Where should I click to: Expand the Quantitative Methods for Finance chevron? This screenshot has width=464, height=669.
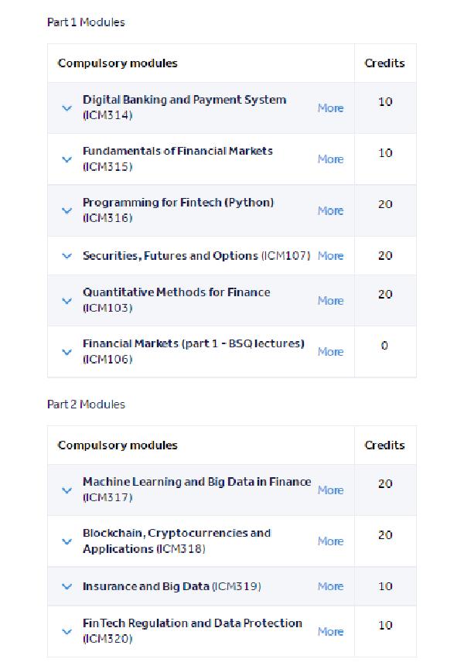tap(67, 301)
